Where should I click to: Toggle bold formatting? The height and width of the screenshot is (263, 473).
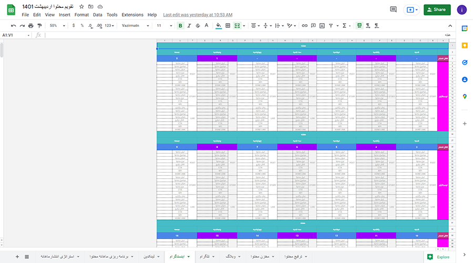pos(181,25)
